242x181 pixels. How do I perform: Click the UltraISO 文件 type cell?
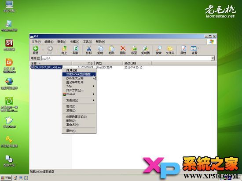[104, 67]
